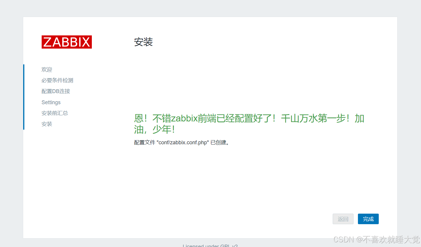This screenshot has width=421, height=247.
Task: Click the 配置文件 label before the file path
Action: point(144,143)
